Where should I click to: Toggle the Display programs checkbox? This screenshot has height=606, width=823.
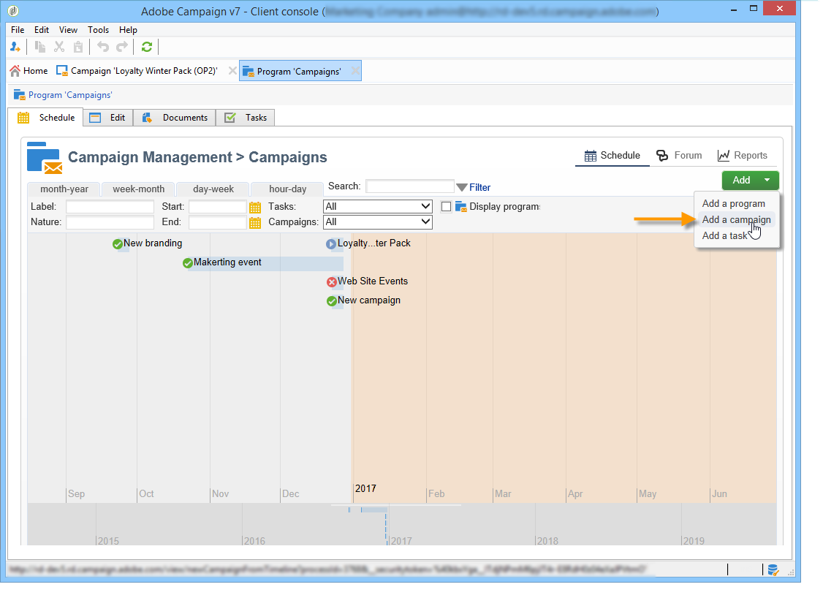pyautogui.click(x=446, y=207)
